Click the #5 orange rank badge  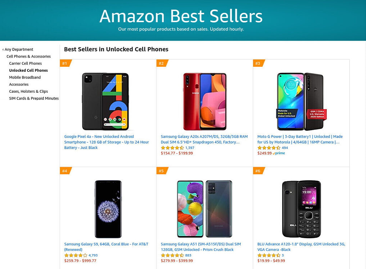click(162, 171)
